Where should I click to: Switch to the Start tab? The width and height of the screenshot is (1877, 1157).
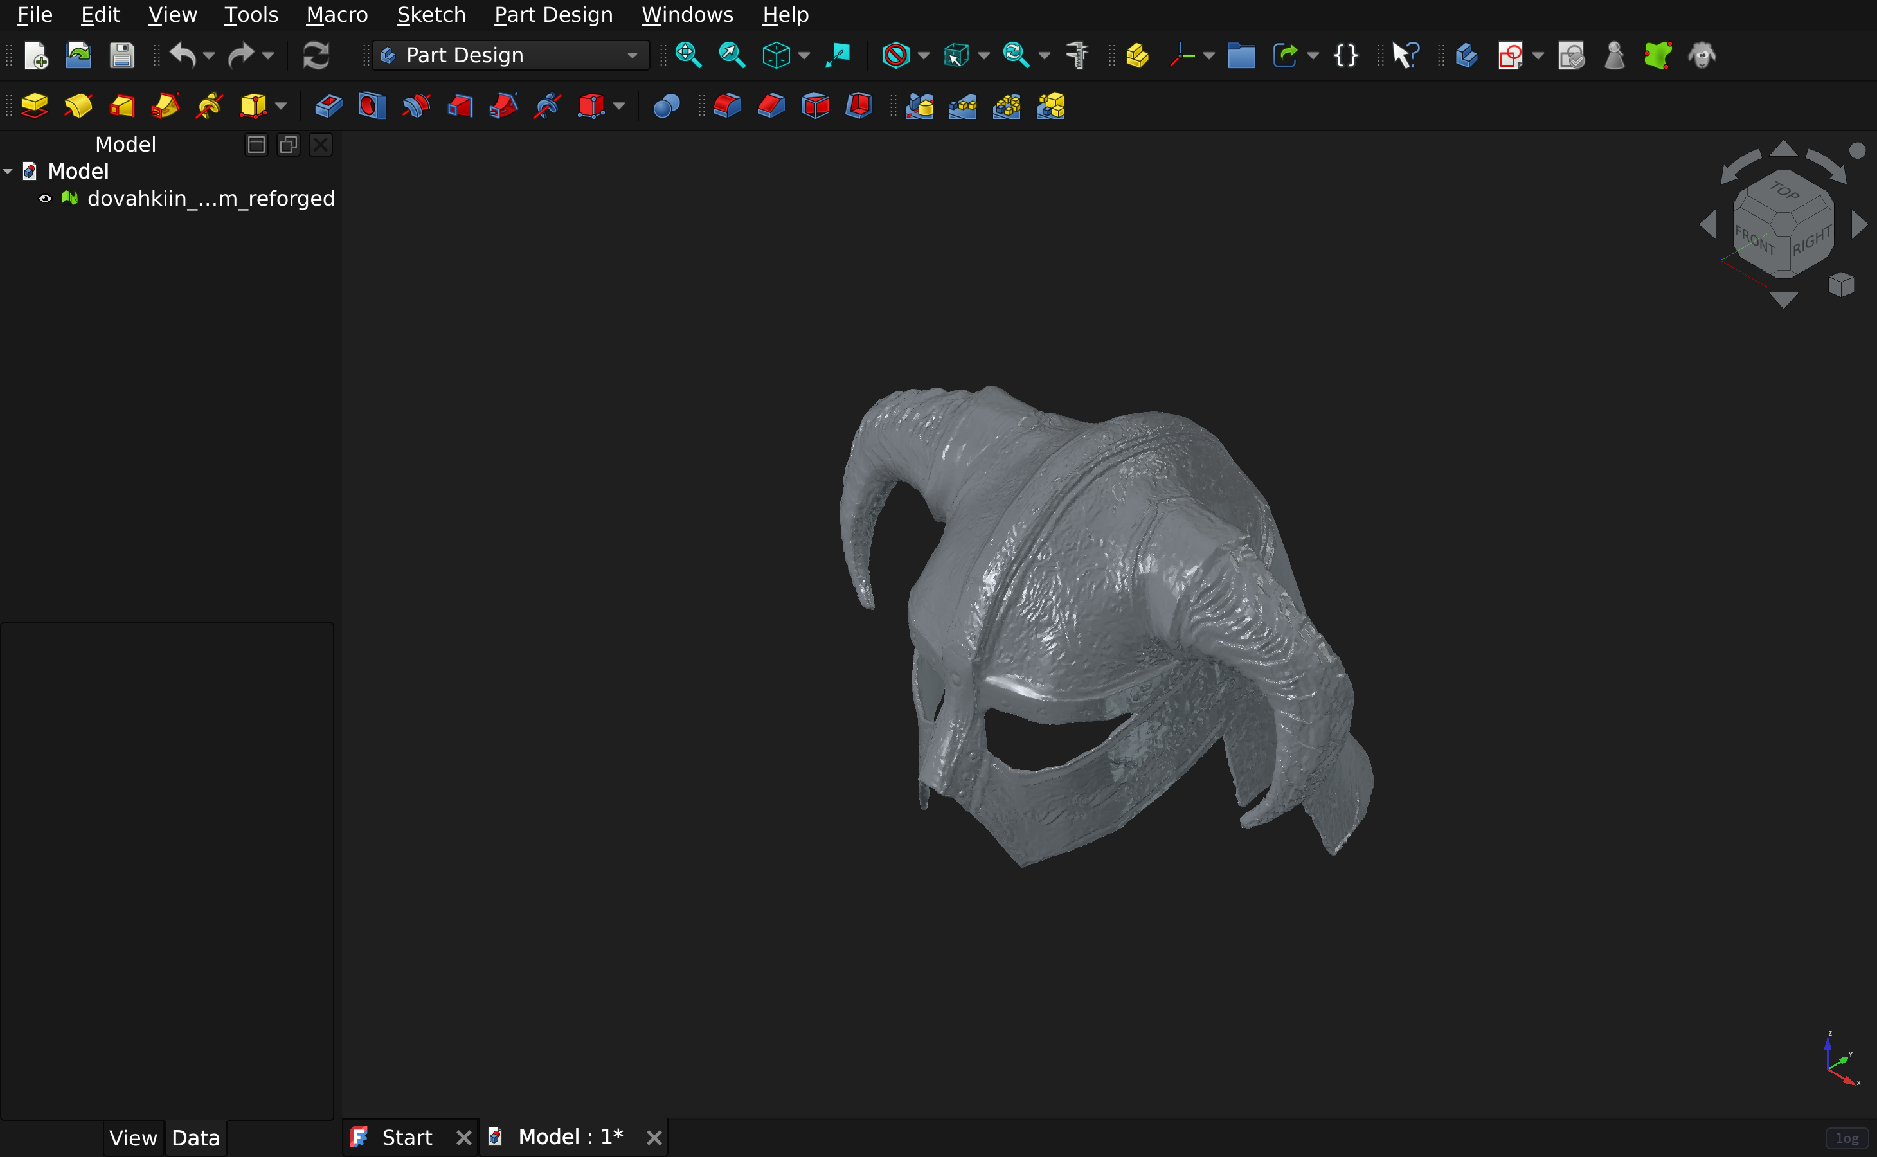(406, 1137)
